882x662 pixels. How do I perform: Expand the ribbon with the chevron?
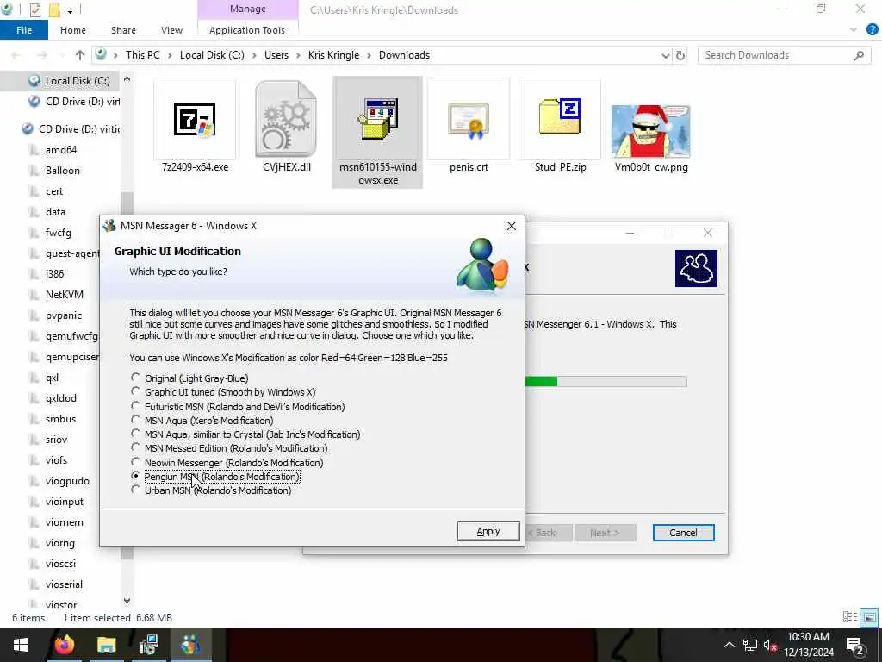coord(854,30)
